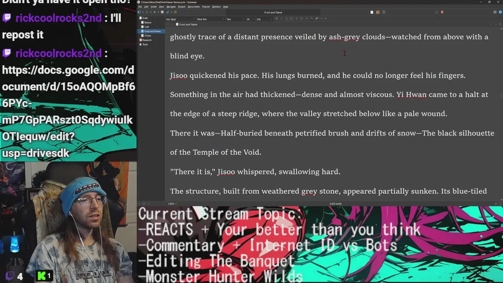Go to next document down arrow
This screenshot has width=503, height=283.
496,24
